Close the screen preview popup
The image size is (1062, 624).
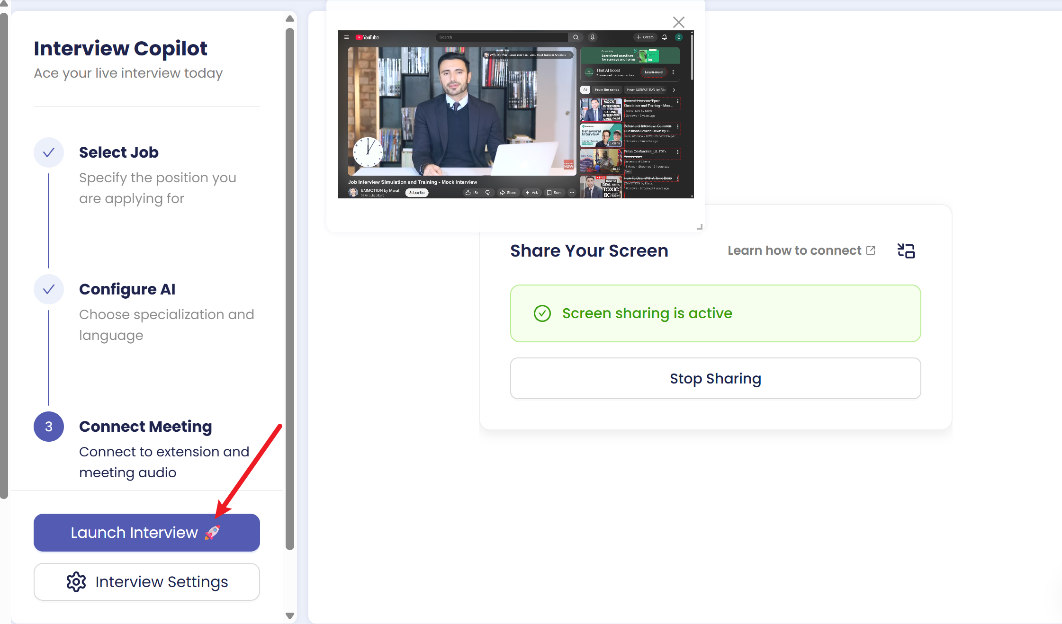(x=678, y=22)
